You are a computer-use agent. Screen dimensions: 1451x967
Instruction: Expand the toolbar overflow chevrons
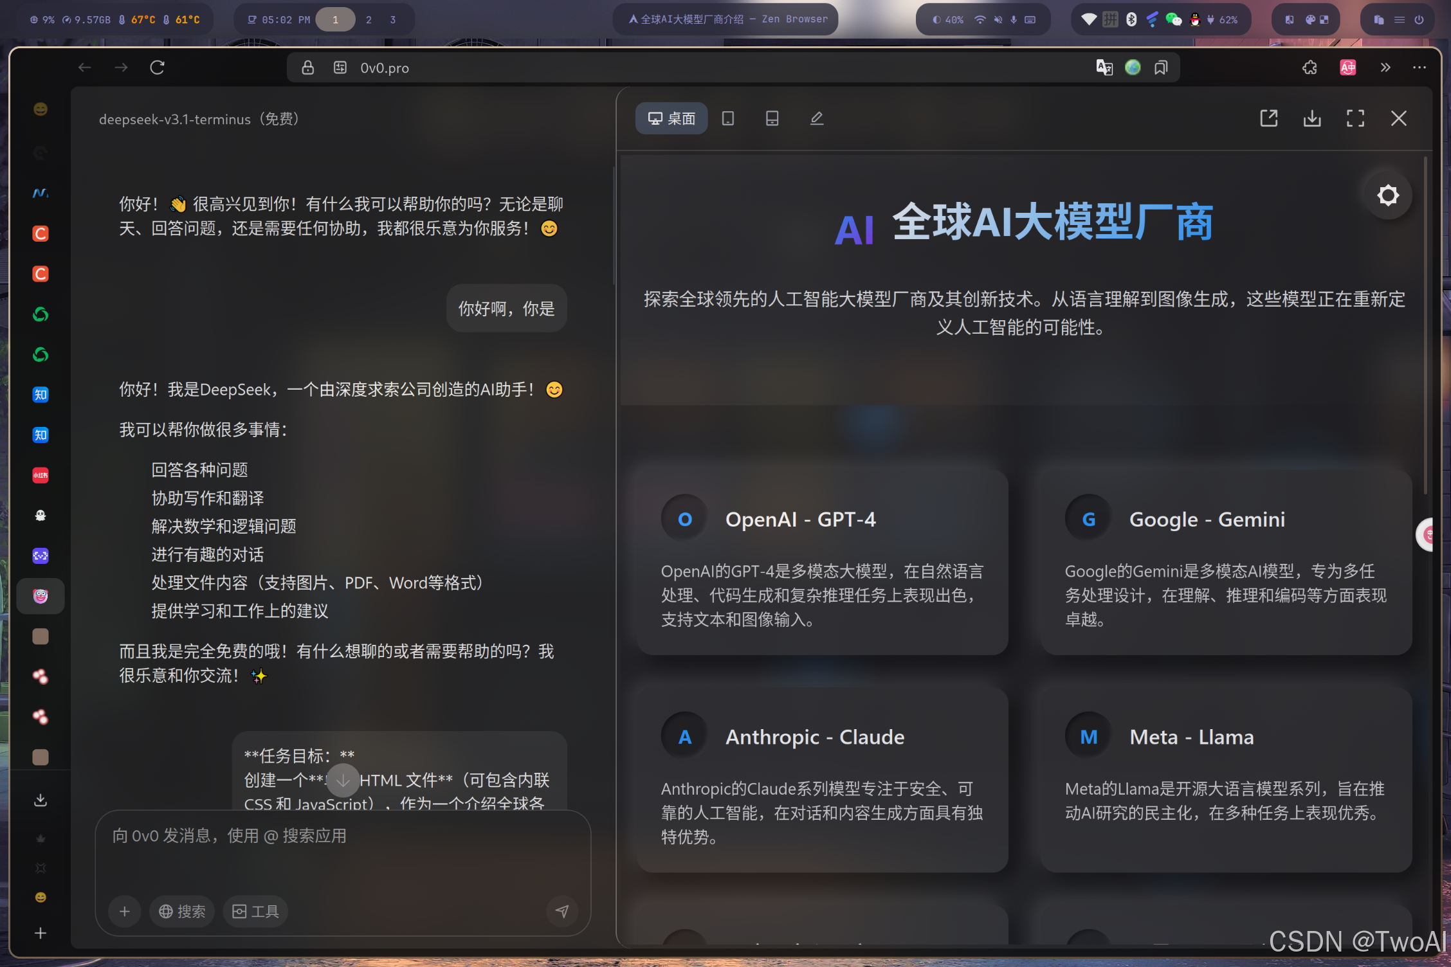pos(1385,68)
